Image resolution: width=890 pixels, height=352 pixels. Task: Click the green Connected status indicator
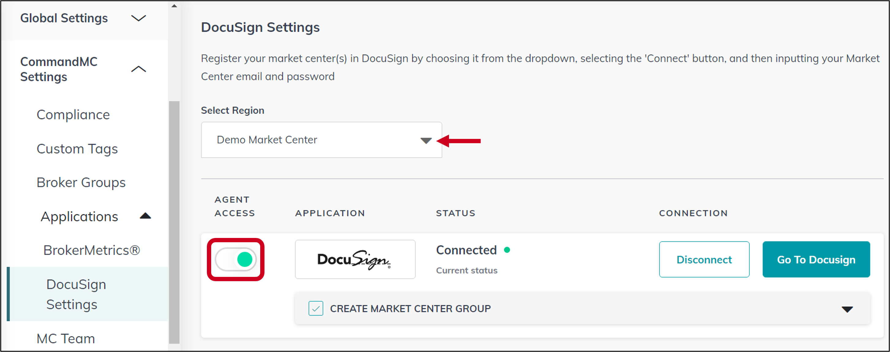click(x=507, y=250)
